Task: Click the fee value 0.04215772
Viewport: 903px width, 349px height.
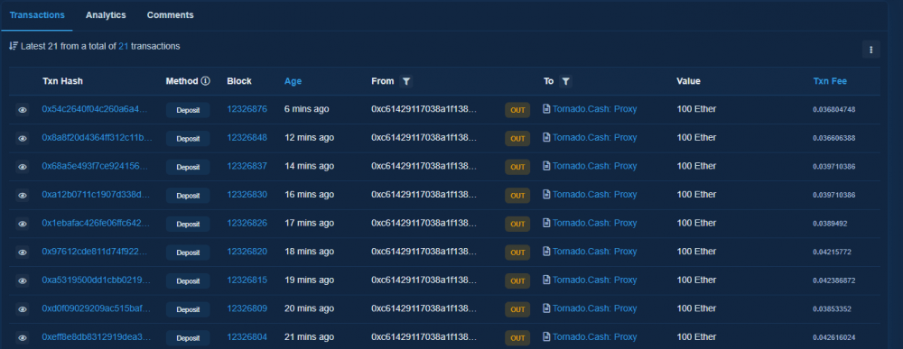Action: tap(833, 252)
